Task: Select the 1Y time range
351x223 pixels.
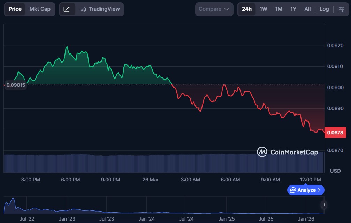Action: pos(293,9)
